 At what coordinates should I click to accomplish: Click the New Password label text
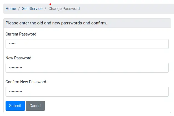pos(18,58)
